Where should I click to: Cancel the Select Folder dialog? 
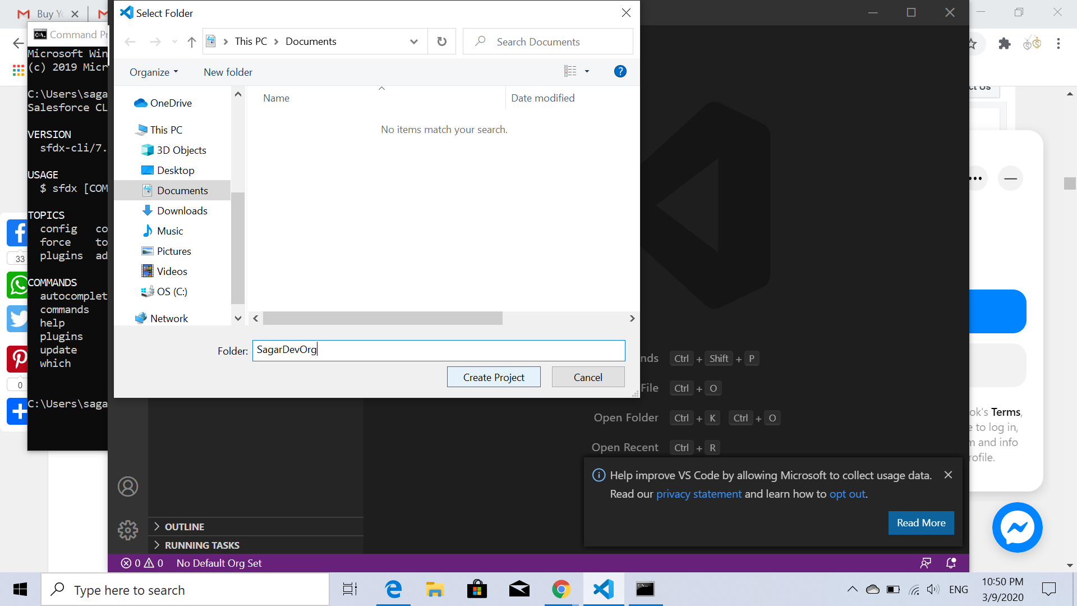tap(588, 377)
